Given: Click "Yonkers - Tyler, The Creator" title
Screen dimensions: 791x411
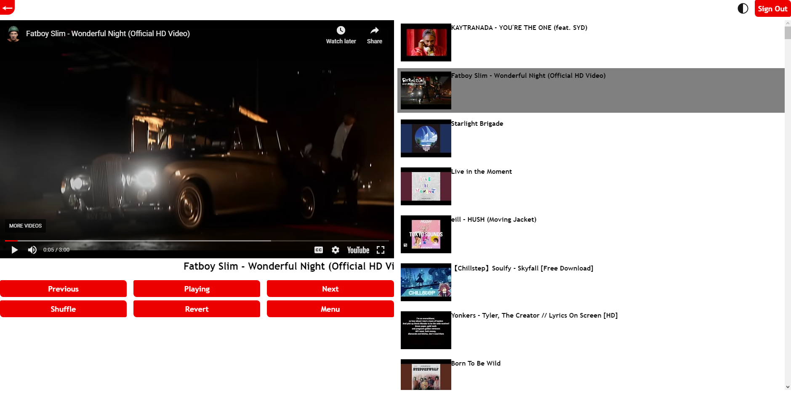Looking at the screenshot, I should (535, 316).
